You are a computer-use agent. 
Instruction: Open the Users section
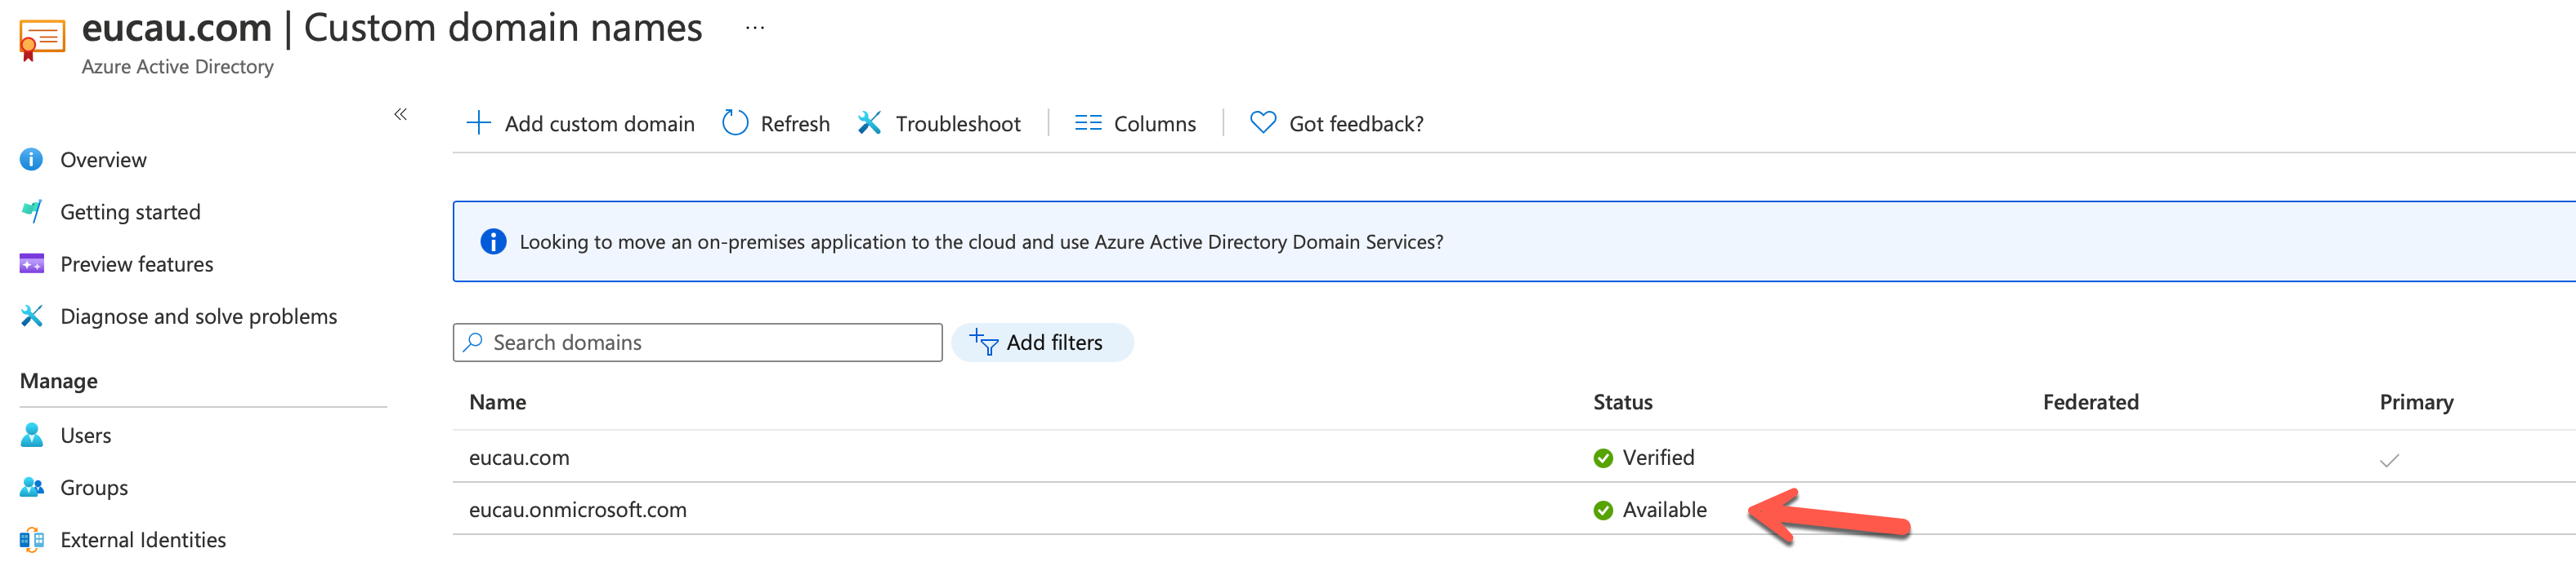coord(85,436)
